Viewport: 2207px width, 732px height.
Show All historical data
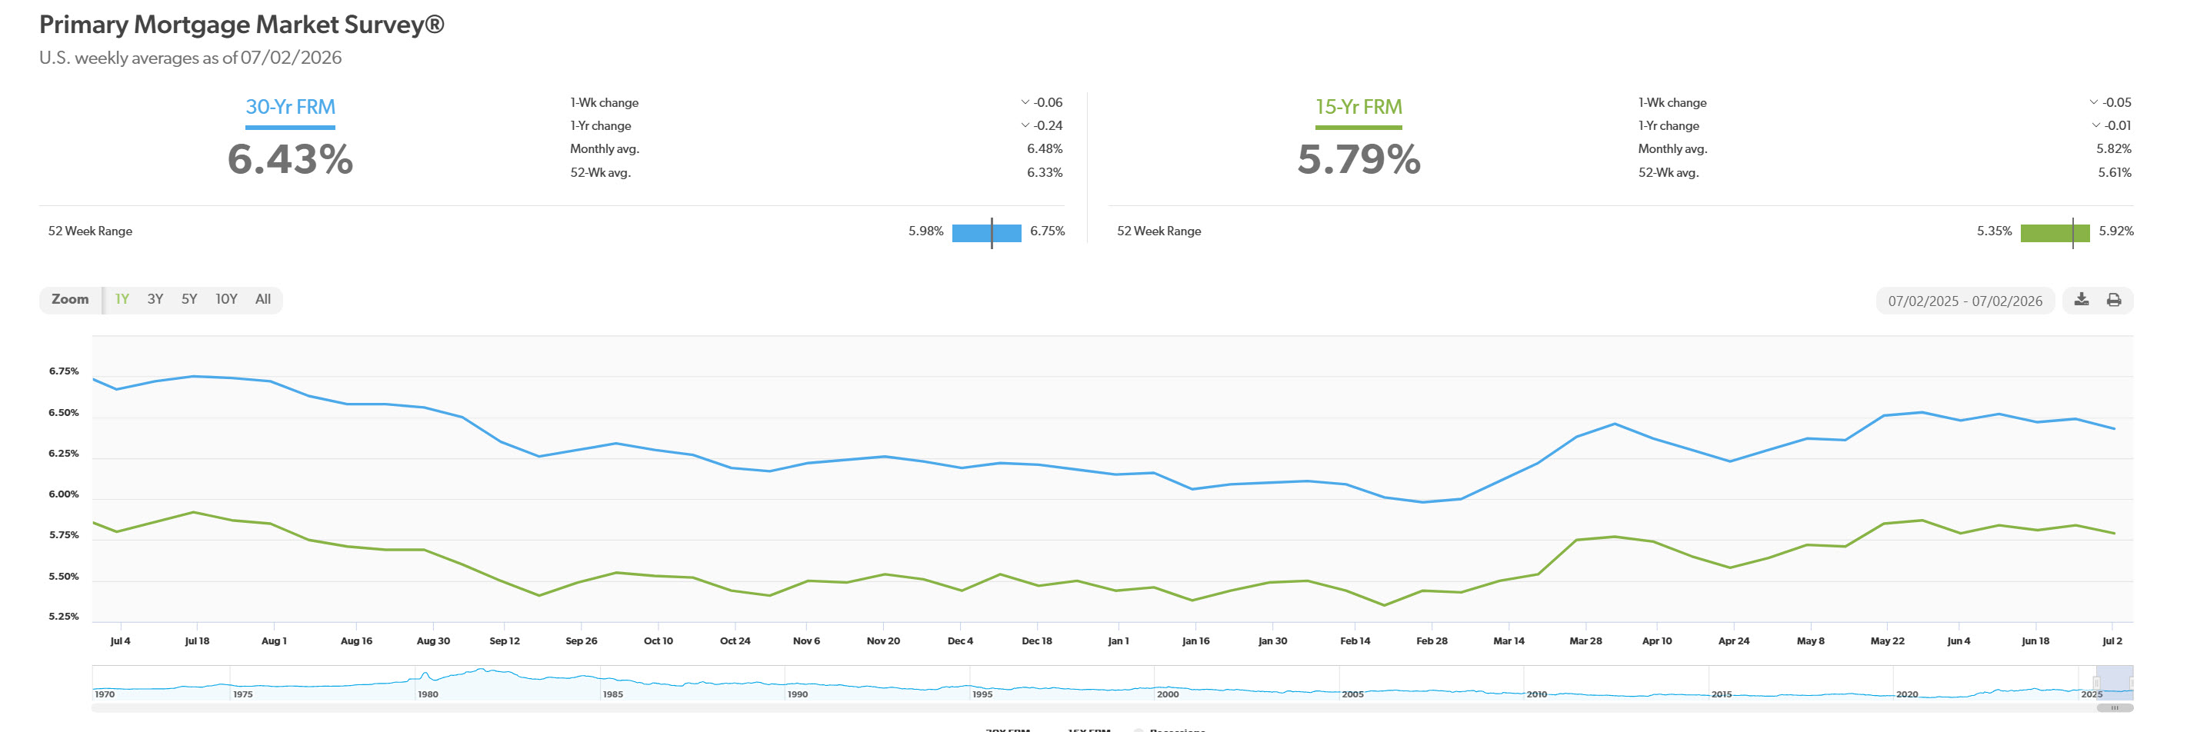coord(263,299)
